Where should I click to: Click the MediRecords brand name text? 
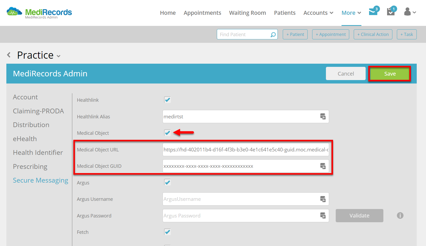(48, 12)
